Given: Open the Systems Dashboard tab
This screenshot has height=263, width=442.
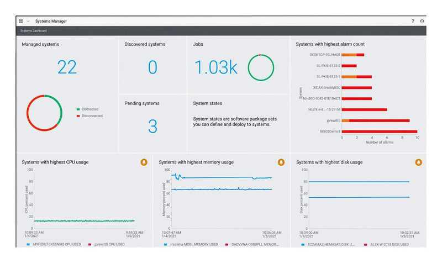Looking at the screenshot, I should 34,31.
